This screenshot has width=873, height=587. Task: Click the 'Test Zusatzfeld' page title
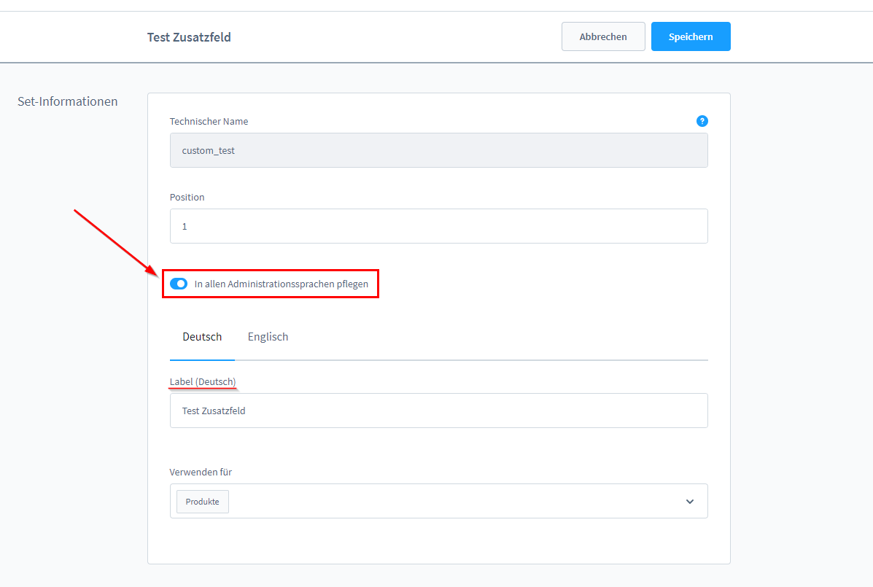point(189,37)
